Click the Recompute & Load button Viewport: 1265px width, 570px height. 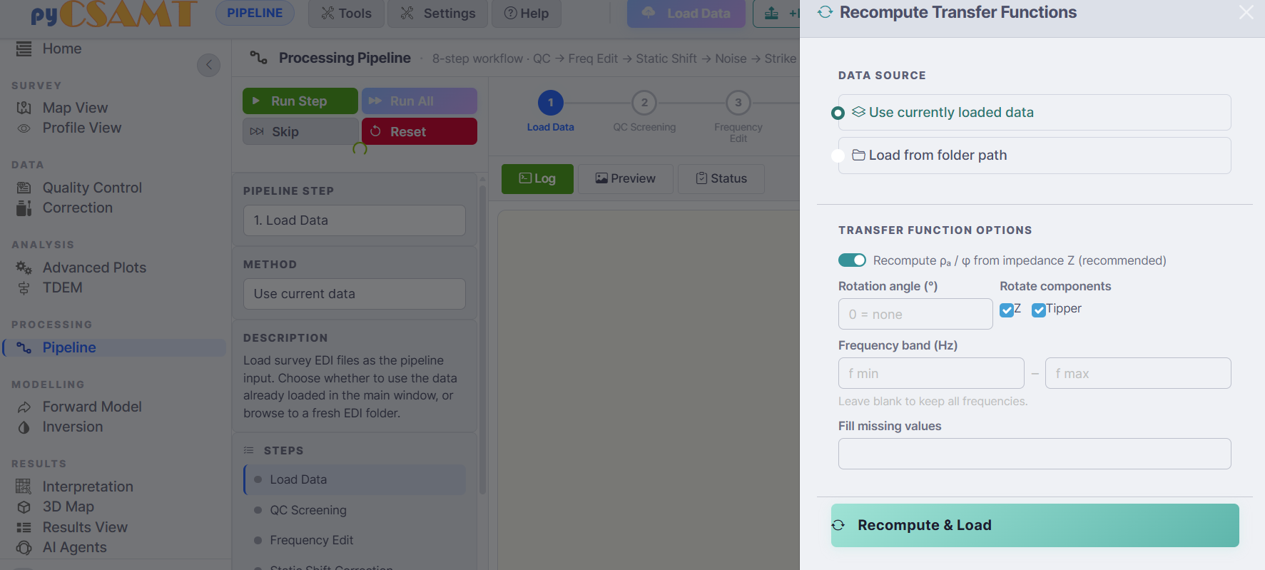pyautogui.click(x=1035, y=526)
